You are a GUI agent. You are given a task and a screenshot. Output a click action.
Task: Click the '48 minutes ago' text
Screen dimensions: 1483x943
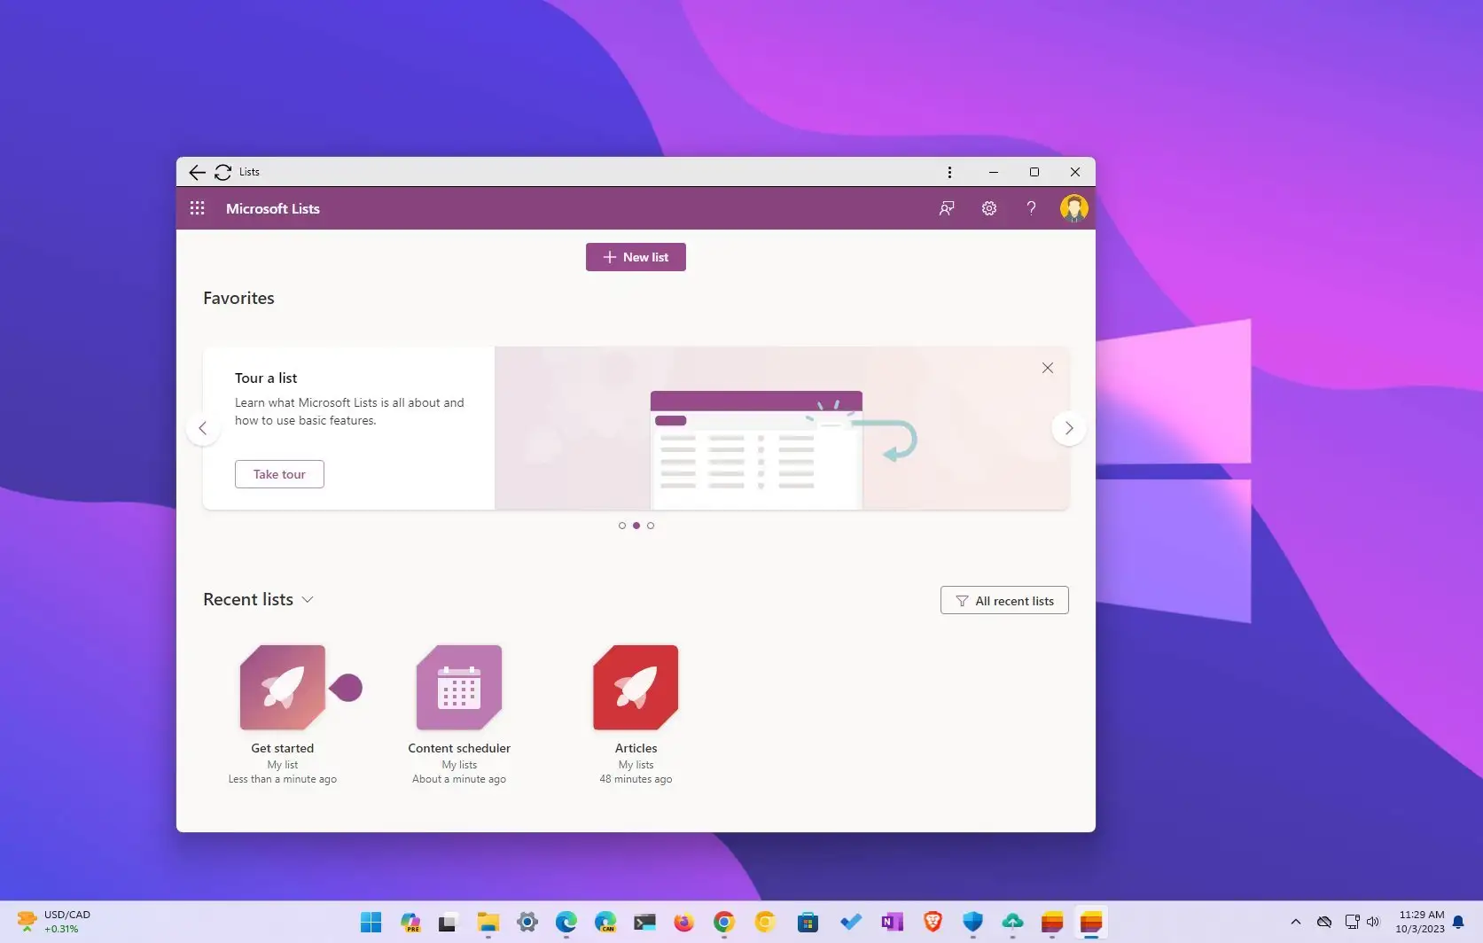pyautogui.click(x=636, y=779)
